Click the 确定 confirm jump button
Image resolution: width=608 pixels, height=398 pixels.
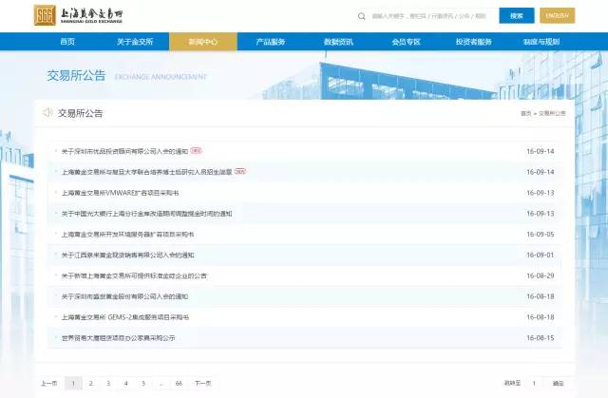tap(558, 383)
